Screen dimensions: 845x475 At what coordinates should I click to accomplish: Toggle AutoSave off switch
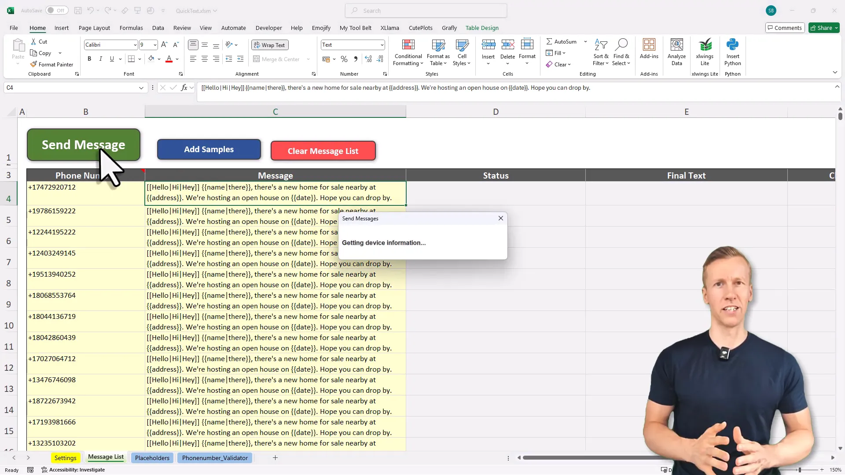pos(57,10)
